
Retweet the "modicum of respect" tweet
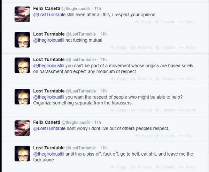pyautogui.click(x=142, y=79)
